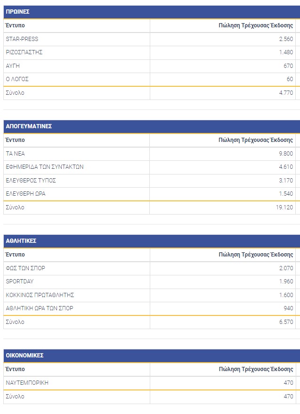Click the ΠΡΩΙΝΕΣ section header
The width and height of the screenshot is (300, 414).
click(18, 12)
